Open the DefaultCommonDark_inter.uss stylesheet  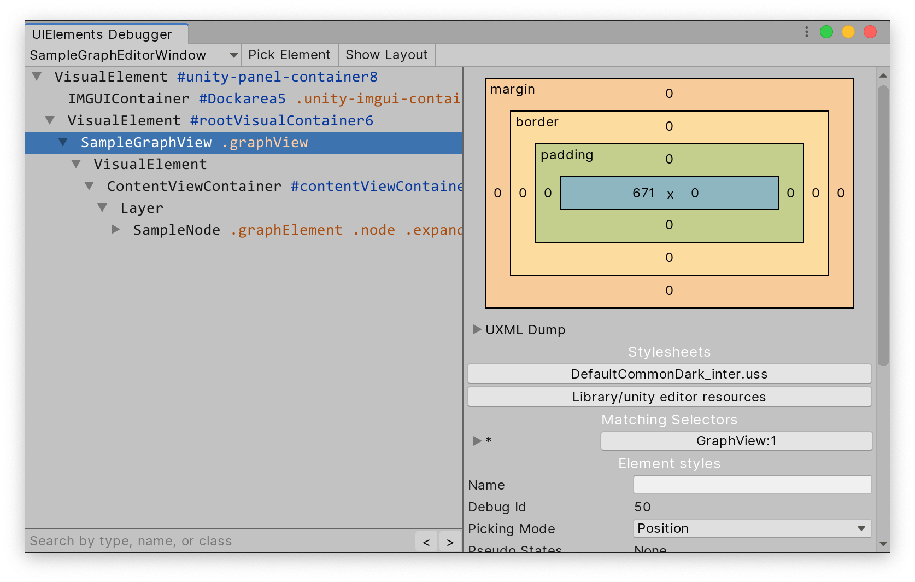(669, 374)
